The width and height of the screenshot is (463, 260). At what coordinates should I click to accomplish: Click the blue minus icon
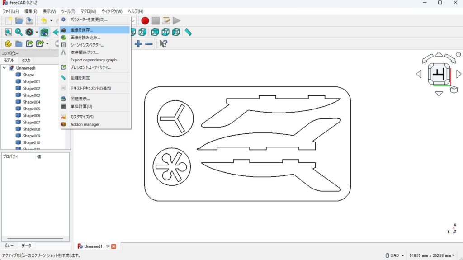point(149,44)
